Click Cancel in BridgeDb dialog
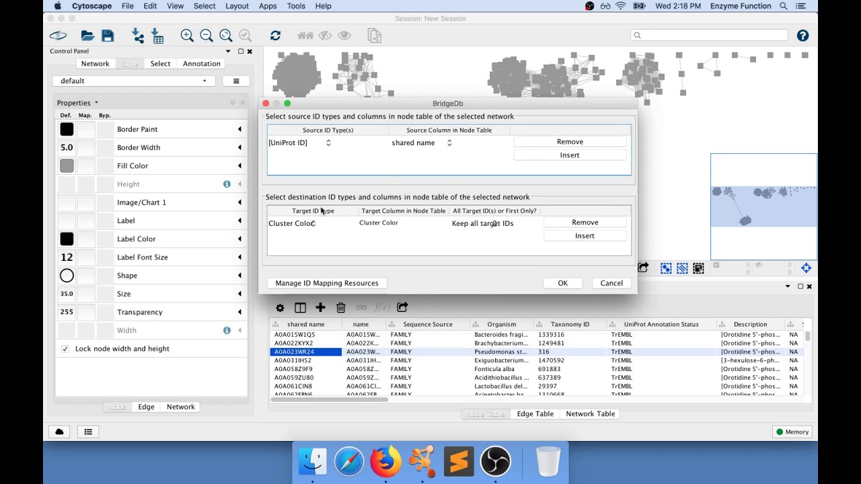The width and height of the screenshot is (861, 484). click(611, 284)
